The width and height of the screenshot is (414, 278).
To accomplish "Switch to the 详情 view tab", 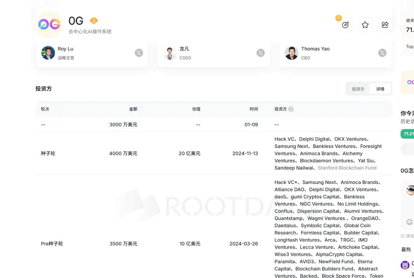I will [380, 89].
